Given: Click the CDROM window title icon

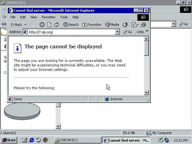Looking at the screenshot, I should click(3, 3).
